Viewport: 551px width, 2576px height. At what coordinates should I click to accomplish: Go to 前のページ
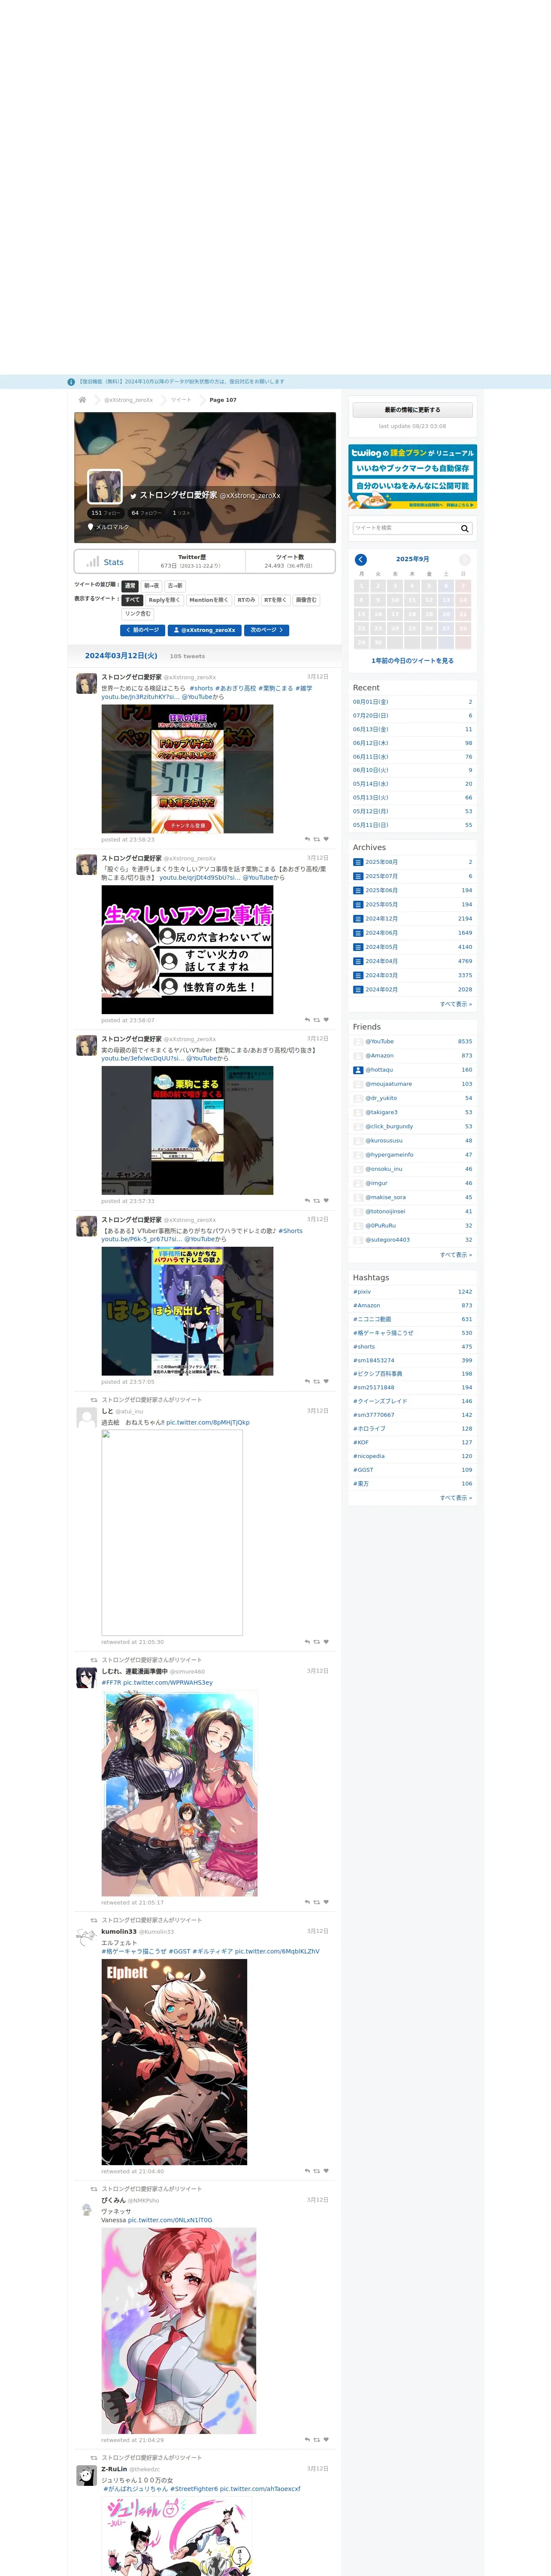pyautogui.click(x=142, y=630)
